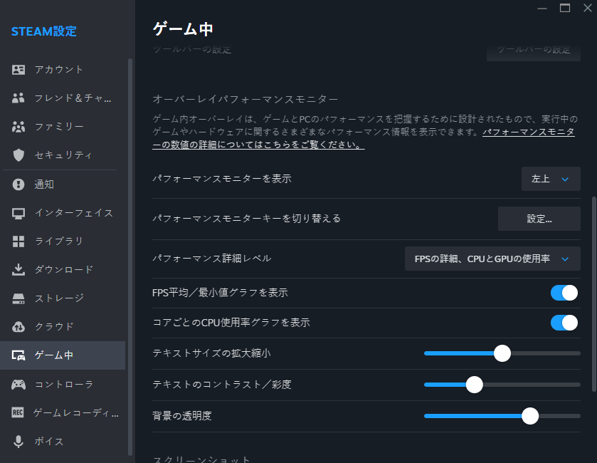Click the Friends & Chat people icon
Image resolution: width=597 pixels, height=463 pixels.
point(19,98)
